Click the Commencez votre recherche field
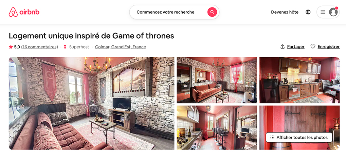Viewport: 346px width, 161px height. click(x=165, y=12)
